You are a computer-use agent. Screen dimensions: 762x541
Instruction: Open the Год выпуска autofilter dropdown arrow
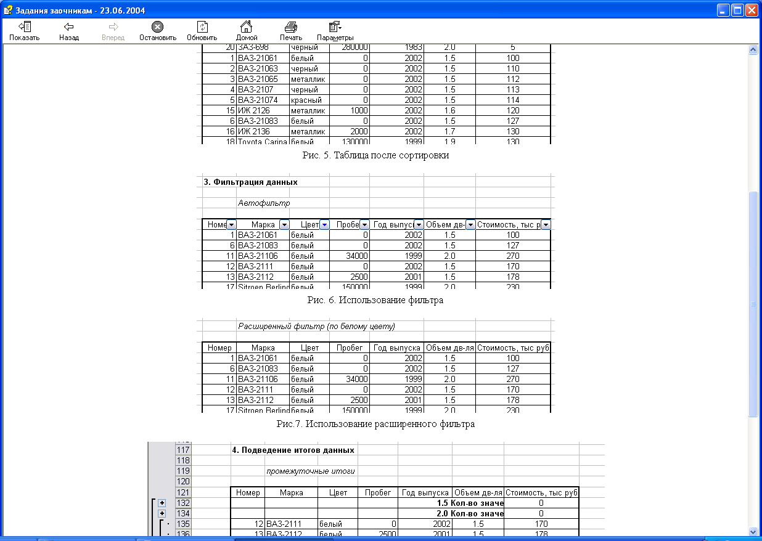point(419,225)
